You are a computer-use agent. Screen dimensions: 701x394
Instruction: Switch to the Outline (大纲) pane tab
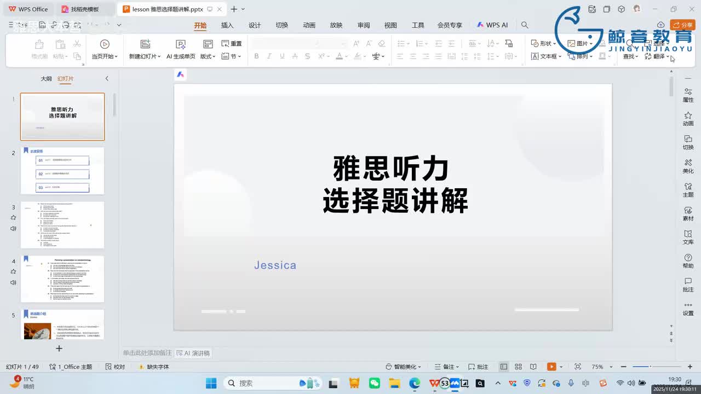(x=46, y=79)
